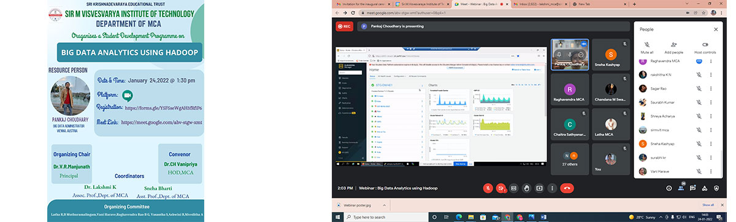This screenshot has height=222, width=736.
Task: Turn on captions in the Meet toolbar
Action: pyautogui.click(x=513, y=188)
